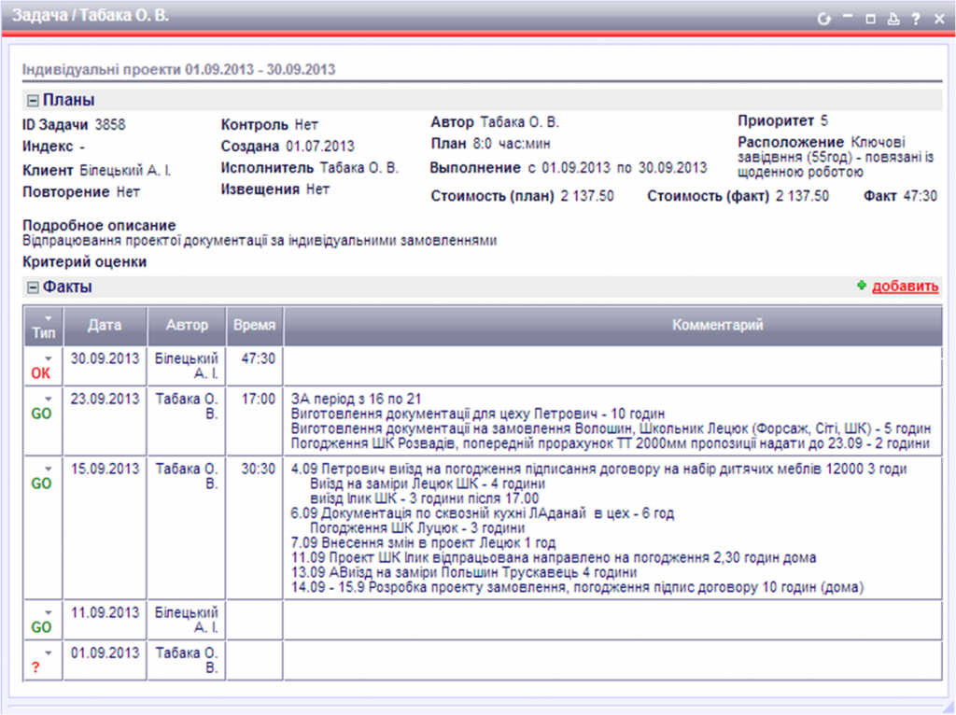956x715 pixels.
Task: Select the date cell 30.09.2013
Action: click(105, 358)
